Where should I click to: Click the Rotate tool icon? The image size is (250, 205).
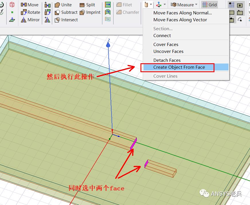24,12
